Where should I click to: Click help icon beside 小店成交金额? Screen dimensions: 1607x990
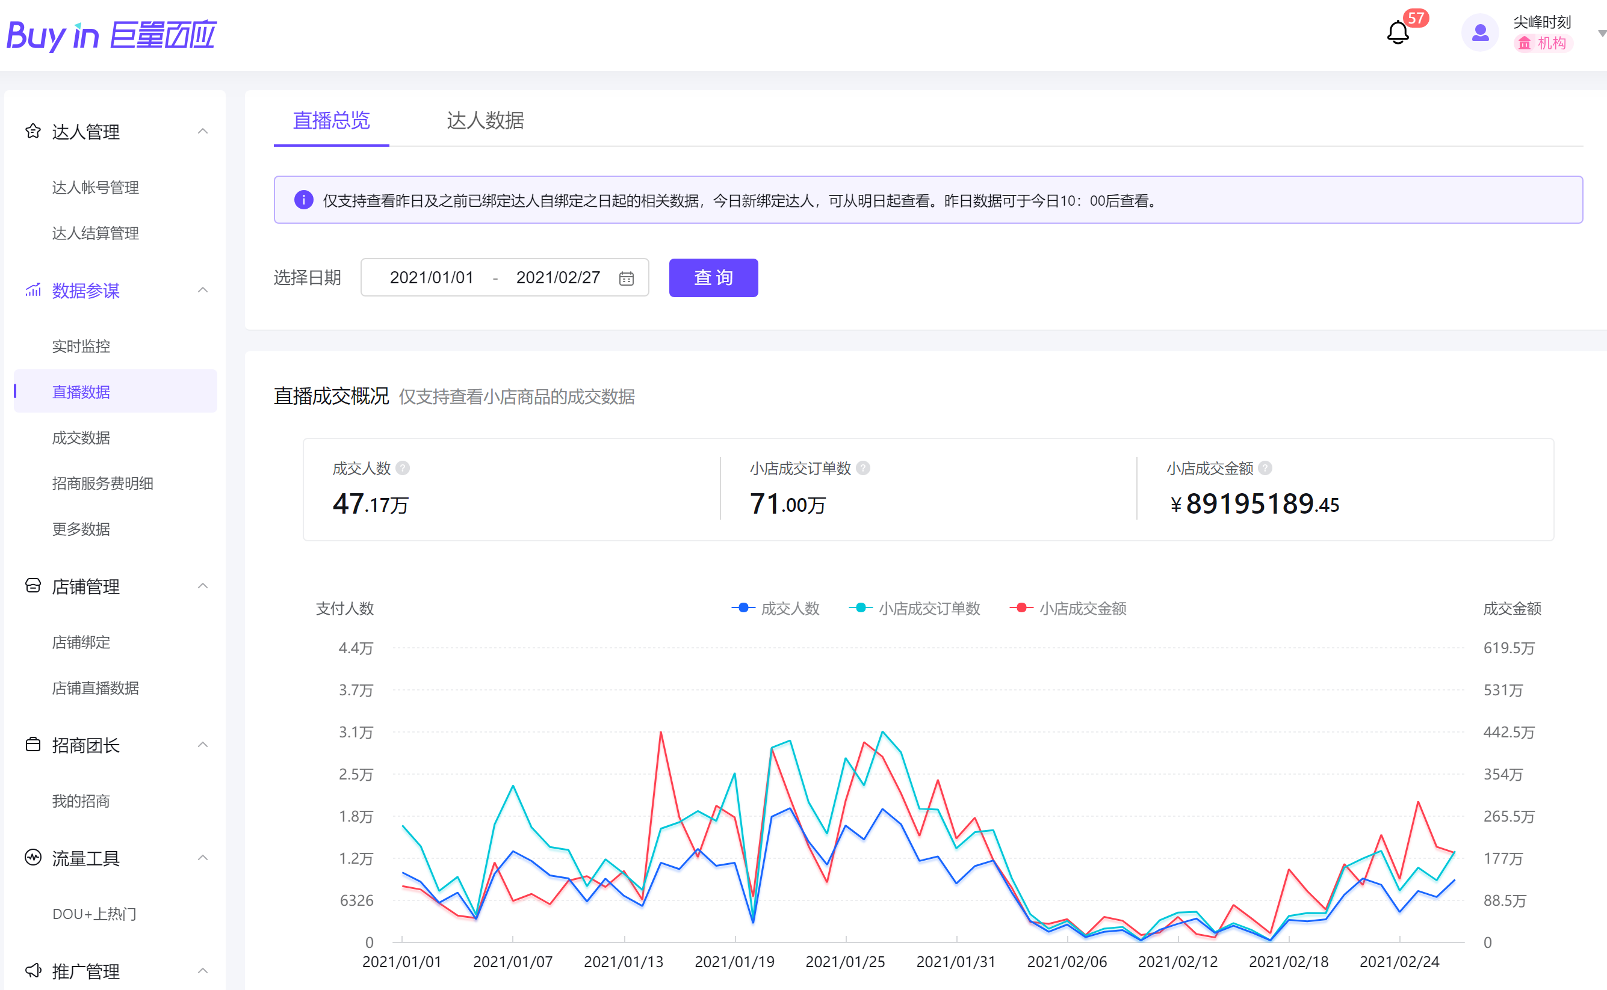point(1265,468)
